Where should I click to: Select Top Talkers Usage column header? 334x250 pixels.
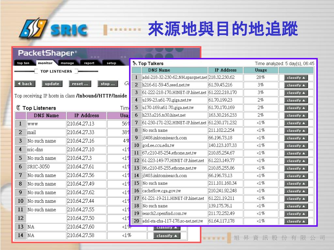point(261,70)
